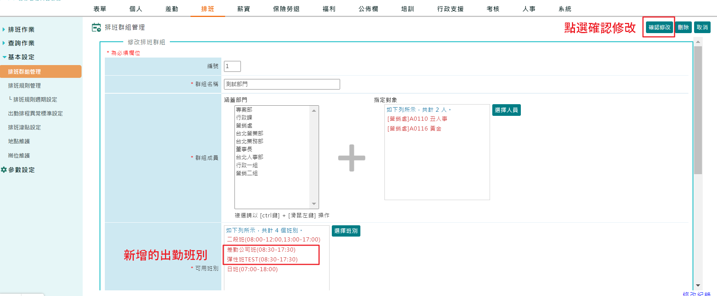Click the department list scroll-down arrow

tap(314, 204)
